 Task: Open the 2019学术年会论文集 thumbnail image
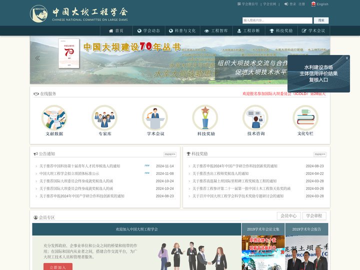[x=263, y=253]
